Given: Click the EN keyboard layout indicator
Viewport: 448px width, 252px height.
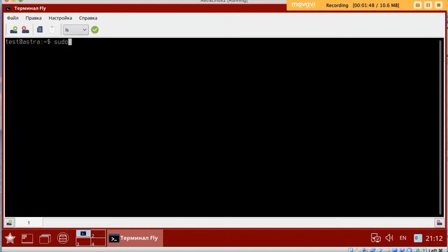Looking at the screenshot, I should click(403, 238).
